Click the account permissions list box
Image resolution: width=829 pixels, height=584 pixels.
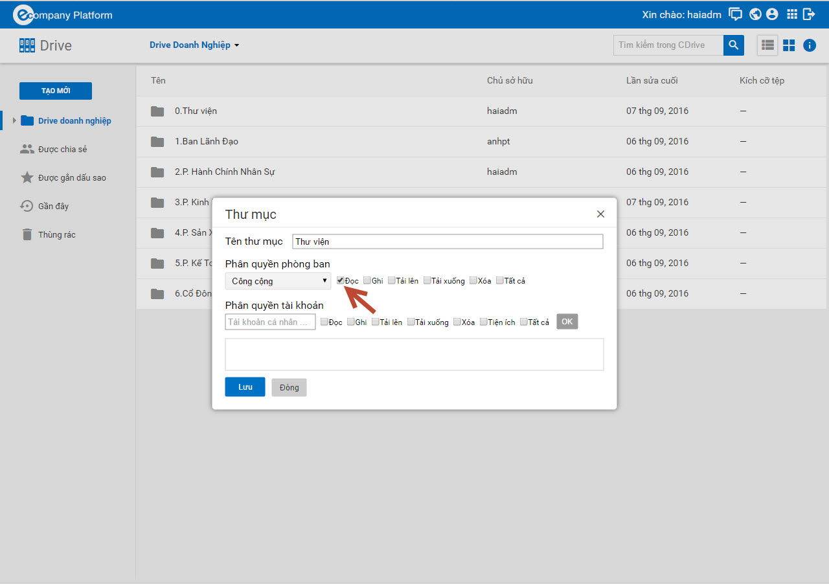tap(414, 354)
